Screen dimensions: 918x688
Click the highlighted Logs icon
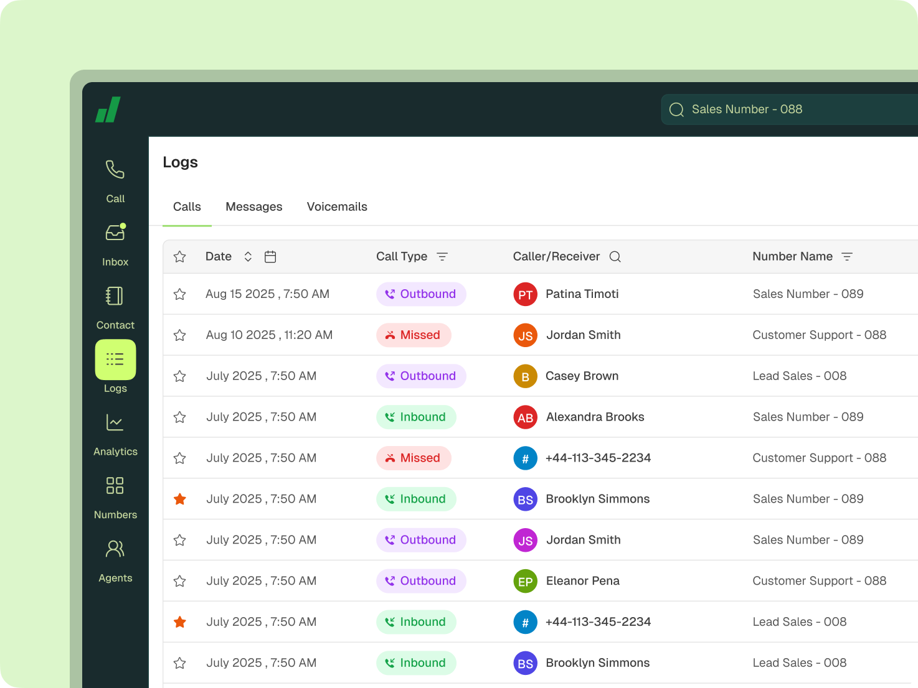click(x=115, y=360)
